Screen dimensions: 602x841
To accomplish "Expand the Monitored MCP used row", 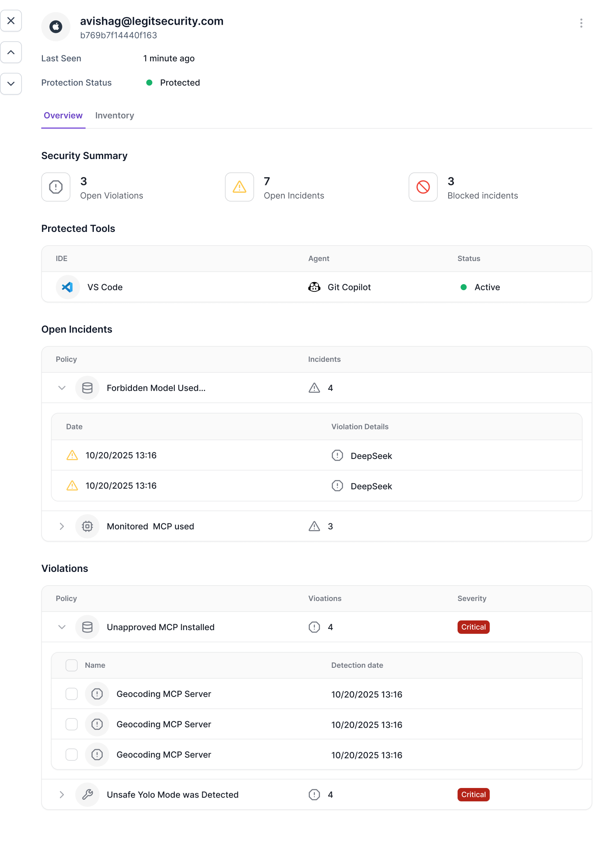I will point(62,526).
